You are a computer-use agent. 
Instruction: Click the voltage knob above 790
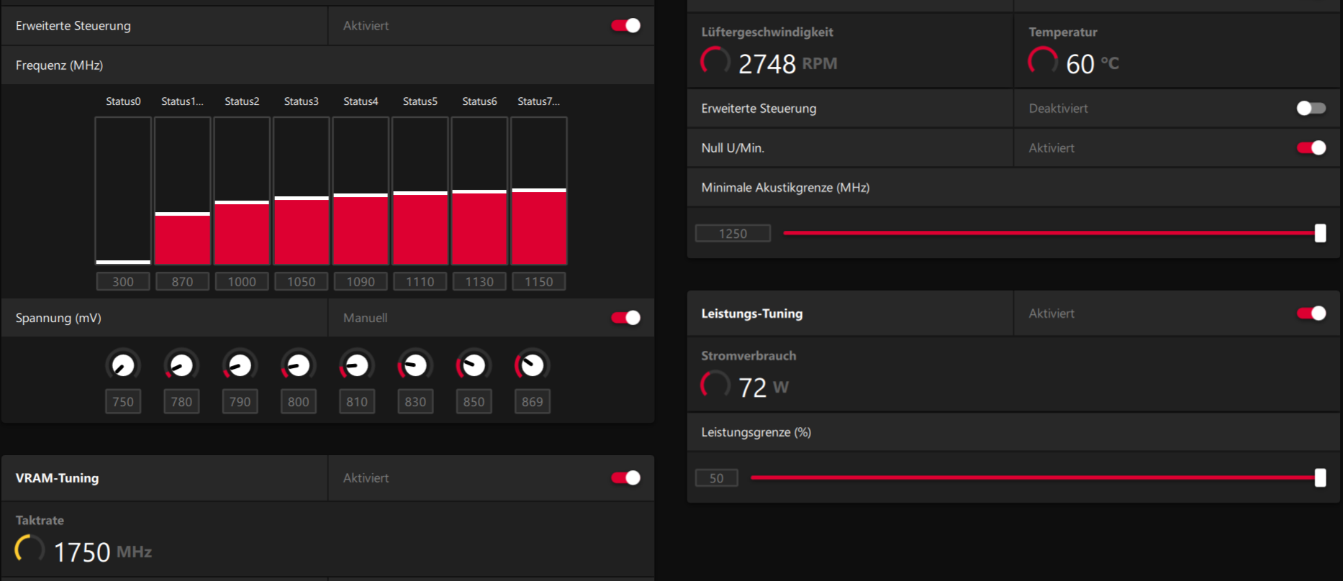click(240, 365)
